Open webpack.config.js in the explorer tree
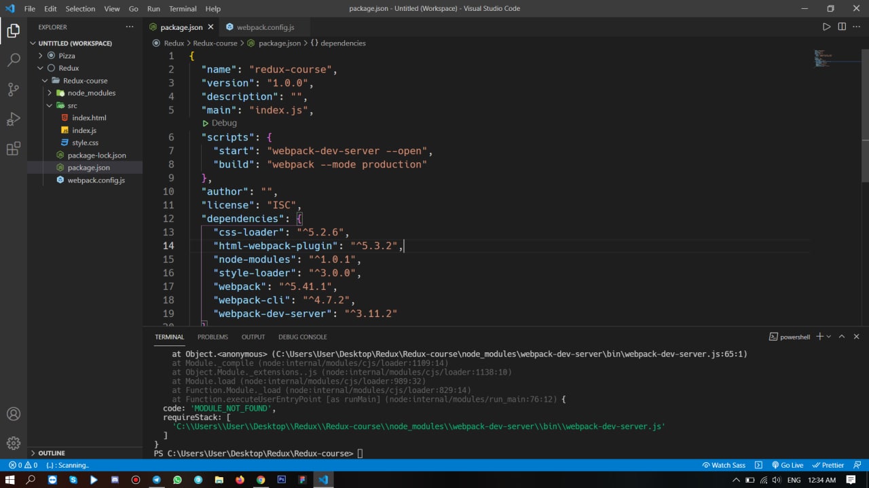 pyautogui.click(x=85, y=180)
